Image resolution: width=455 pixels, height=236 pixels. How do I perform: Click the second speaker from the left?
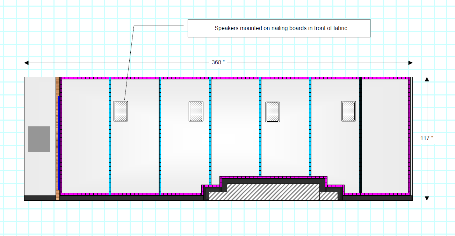[x=196, y=112]
